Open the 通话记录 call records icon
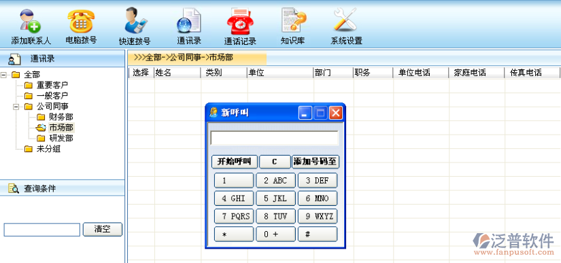 [x=240, y=20]
